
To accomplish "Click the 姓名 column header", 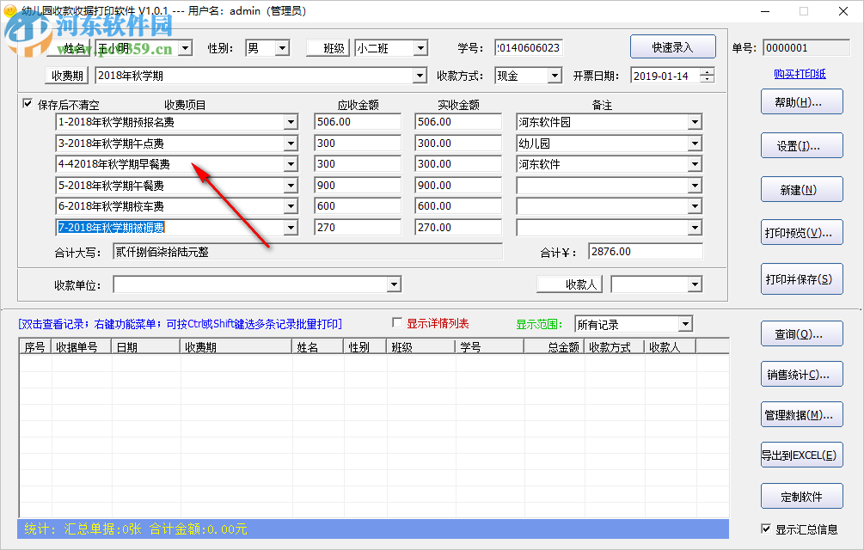I will 319,347.
